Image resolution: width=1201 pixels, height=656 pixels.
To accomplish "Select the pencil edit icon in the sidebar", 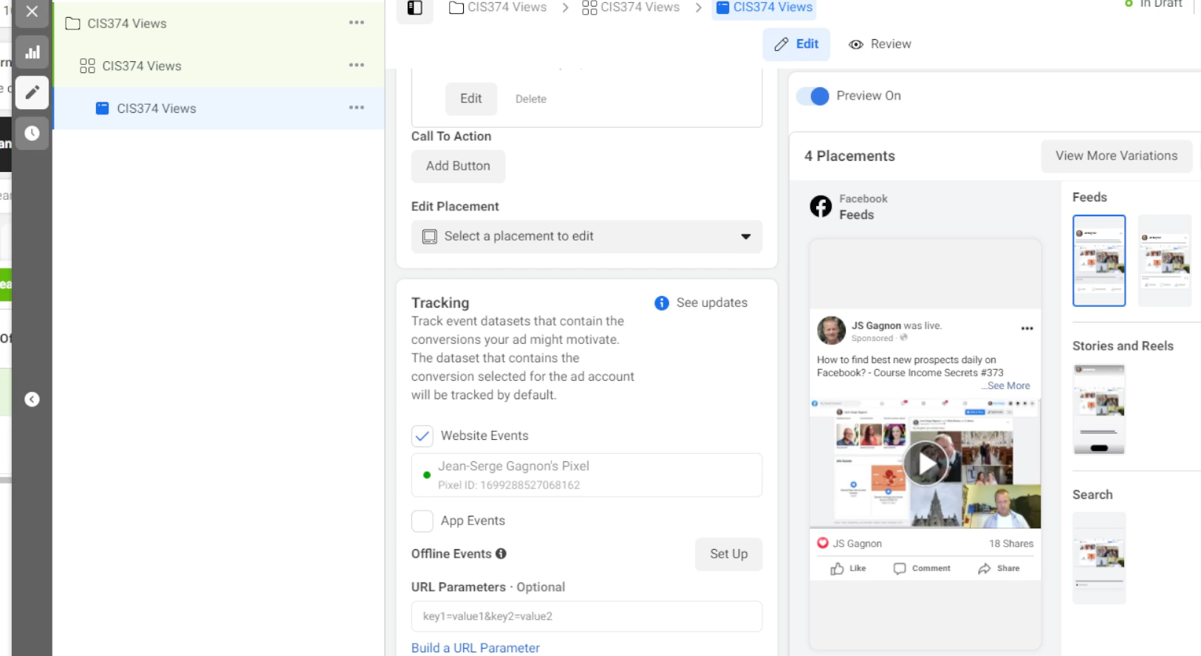I will (x=32, y=92).
